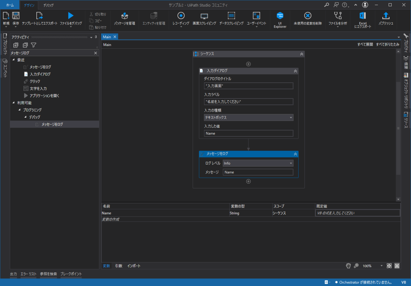This screenshot has height=286, width=411.
Task: Run Debug File (ファイルをデバッグ) play icon
Action: (71, 15)
